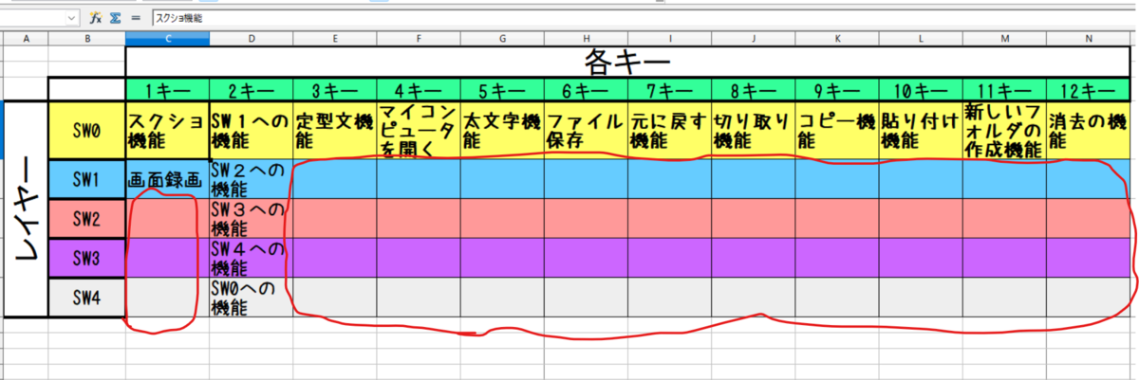Screen dimensions: 1139x380
Task: Select the ファイル保存 cell
Action: 586,131
